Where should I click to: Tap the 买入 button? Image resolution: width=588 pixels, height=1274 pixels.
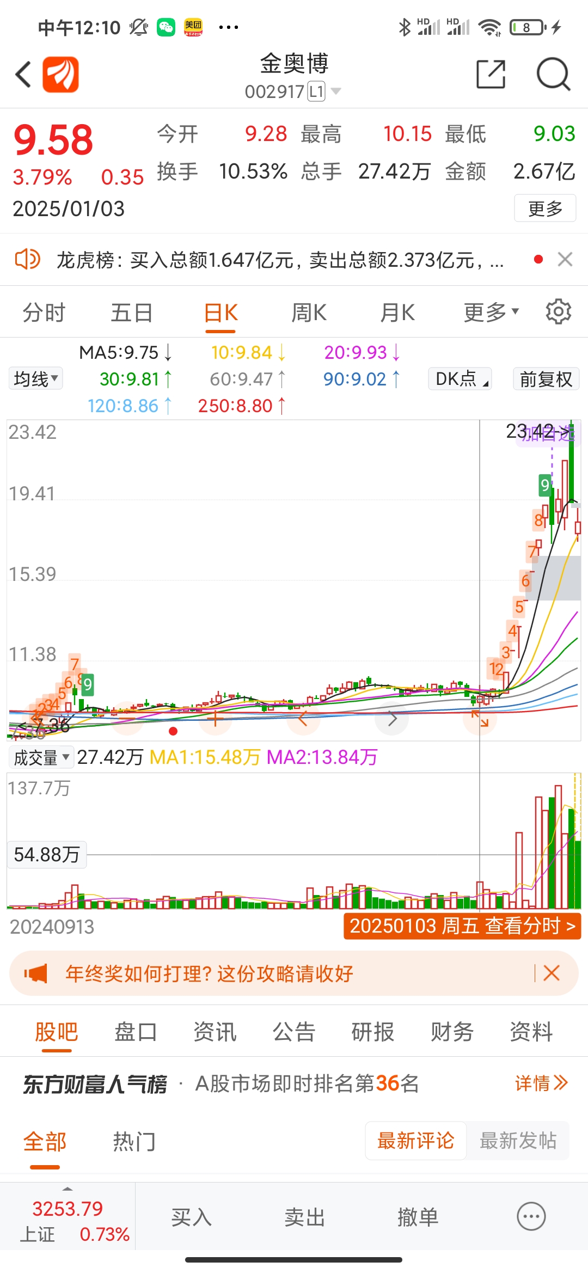click(x=191, y=1217)
